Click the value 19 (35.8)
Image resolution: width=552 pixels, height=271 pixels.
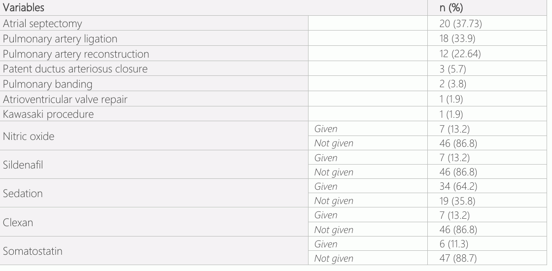457,201
